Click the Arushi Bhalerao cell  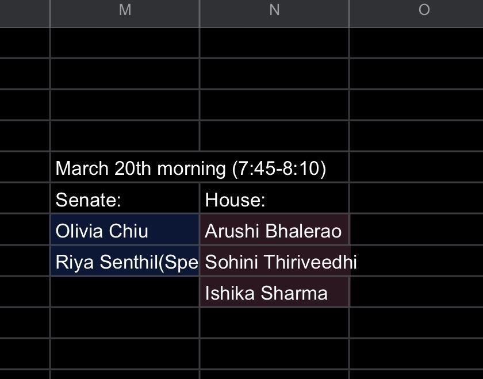tap(274, 231)
